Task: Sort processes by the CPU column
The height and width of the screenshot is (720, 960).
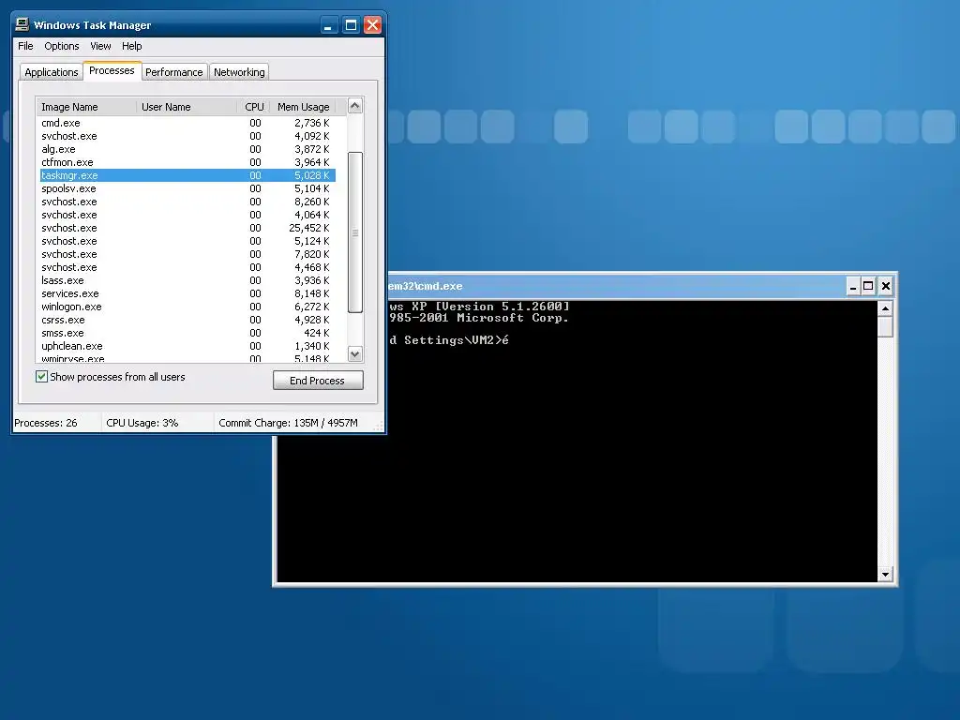Action: (x=253, y=107)
